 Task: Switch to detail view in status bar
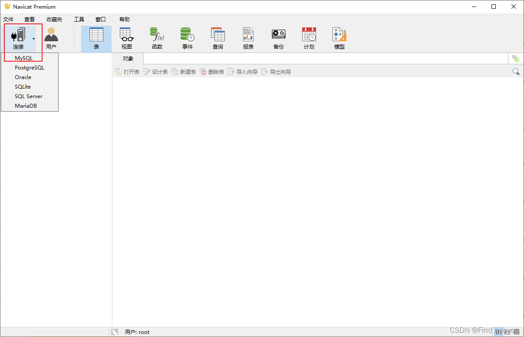517,332
